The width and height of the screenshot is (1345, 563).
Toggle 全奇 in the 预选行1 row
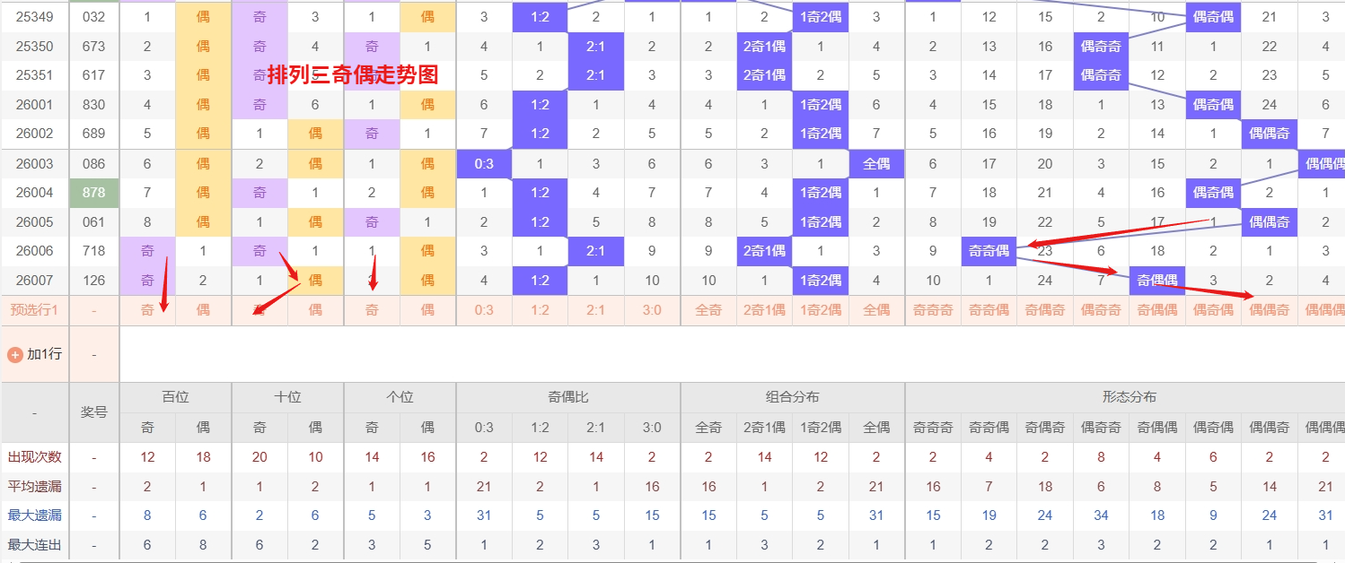tap(708, 310)
